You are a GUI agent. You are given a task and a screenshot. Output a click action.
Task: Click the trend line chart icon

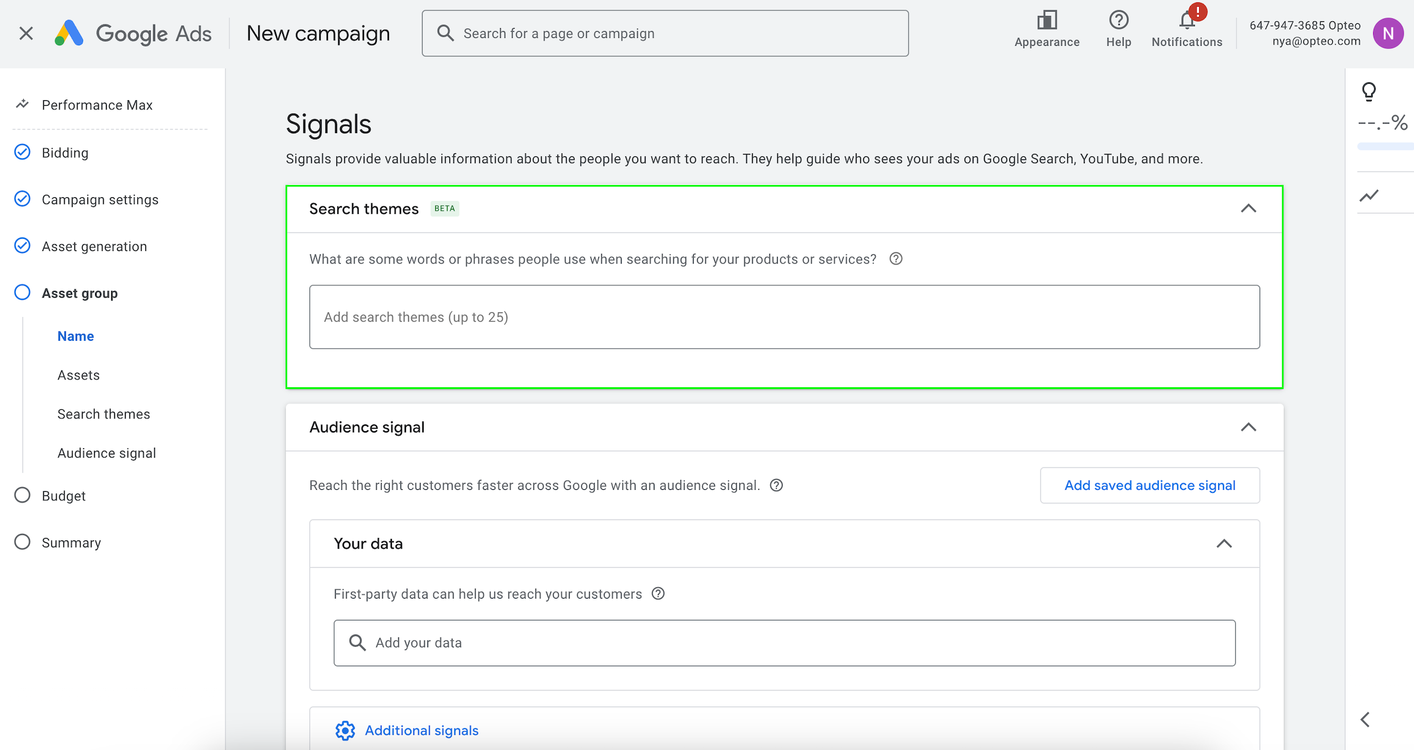pyautogui.click(x=1369, y=195)
